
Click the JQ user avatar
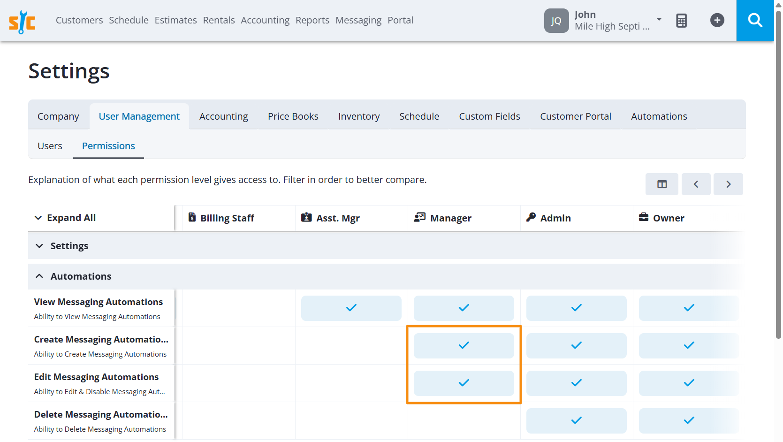click(556, 21)
